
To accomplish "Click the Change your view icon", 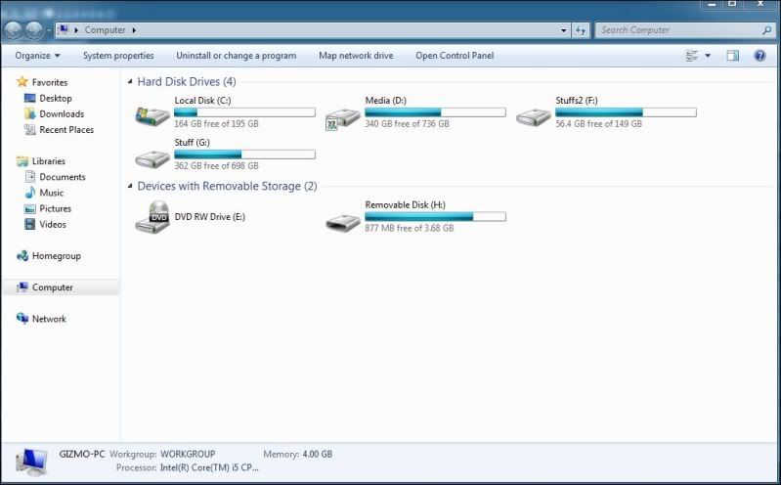I will click(x=692, y=56).
